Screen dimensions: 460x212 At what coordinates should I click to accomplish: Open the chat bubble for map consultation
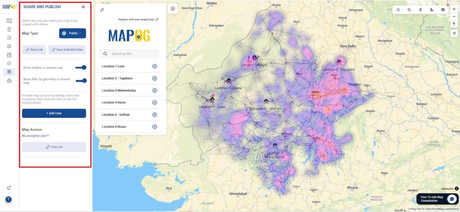452,199
